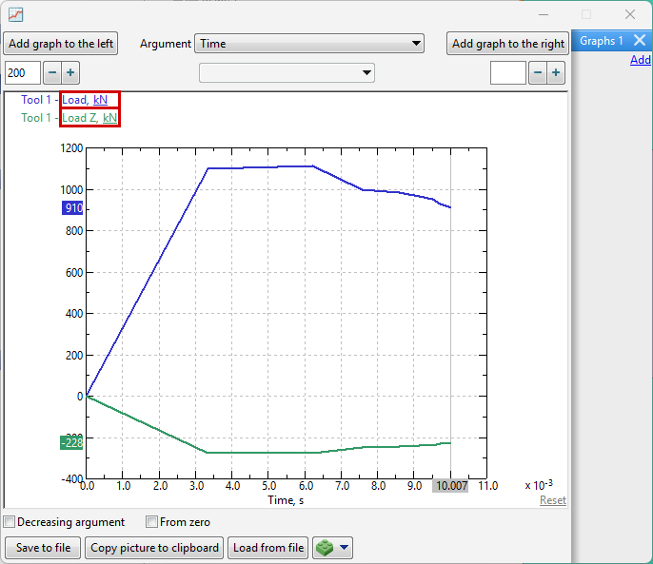The image size is (653, 564).
Task: Click the green block icon dropdown button
Action: (333, 548)
